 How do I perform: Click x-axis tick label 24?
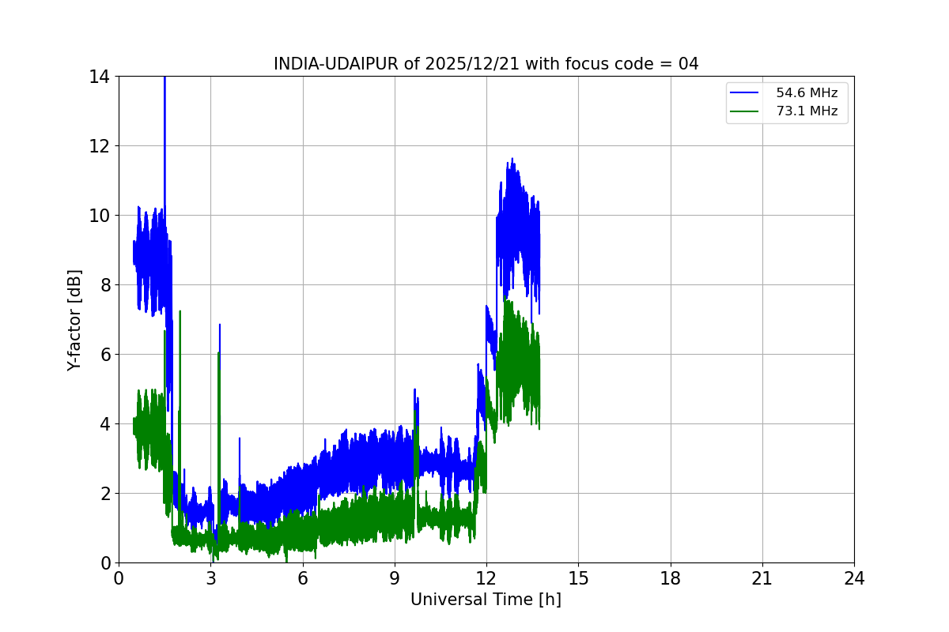[x=854, y=578]
